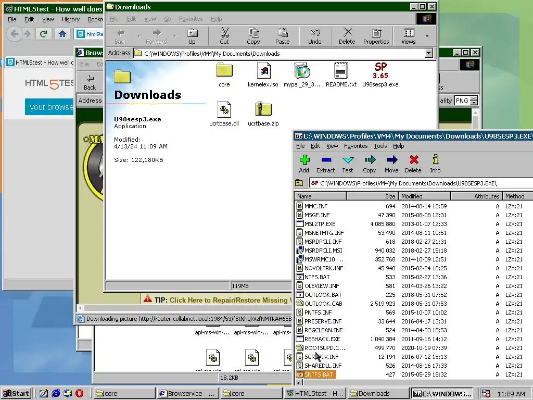
Task: Open the Forward history dropdown arrow
Action: [x=175, y=36]
